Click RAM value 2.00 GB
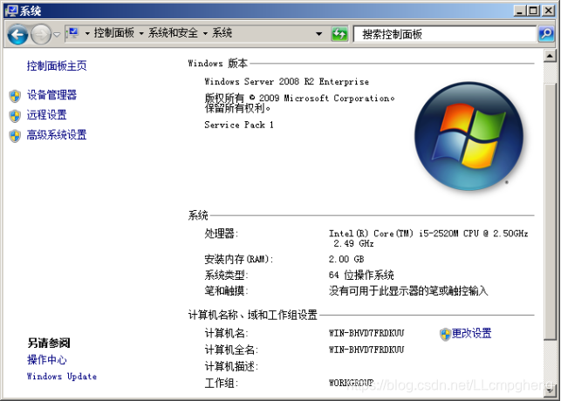The image size is (561, 401). [x=346, y=259]
